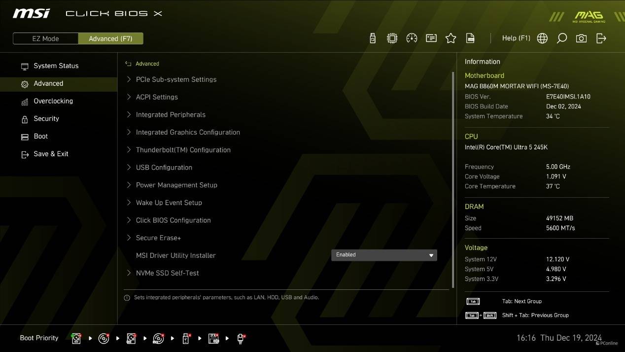Screen dimensions: 625x352
Task: Click the CPU chip icon in toolbar
Action: (392, 38)
